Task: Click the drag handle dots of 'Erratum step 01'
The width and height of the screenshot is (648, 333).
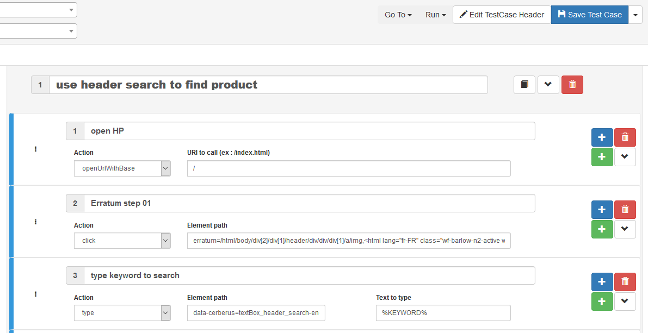Action: point(35,222)
